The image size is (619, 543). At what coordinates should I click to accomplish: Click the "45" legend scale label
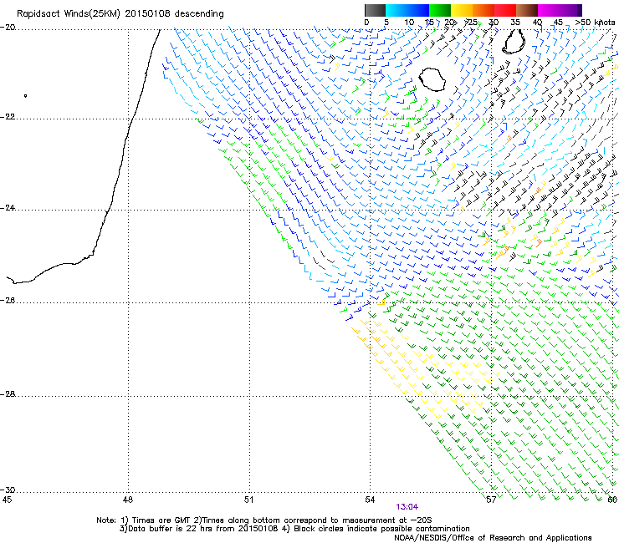click(558, 23)
